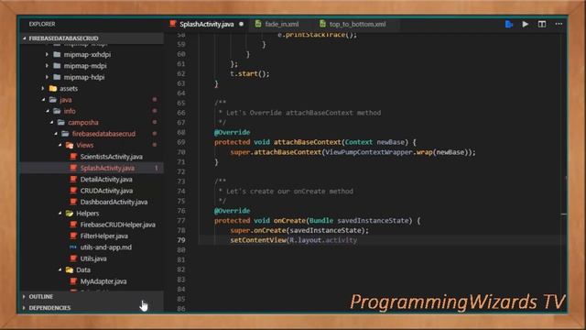Screen dimensions: 586x330
Task: Open utils-and-app.md markdown file
Action: [x=106, y=247]
